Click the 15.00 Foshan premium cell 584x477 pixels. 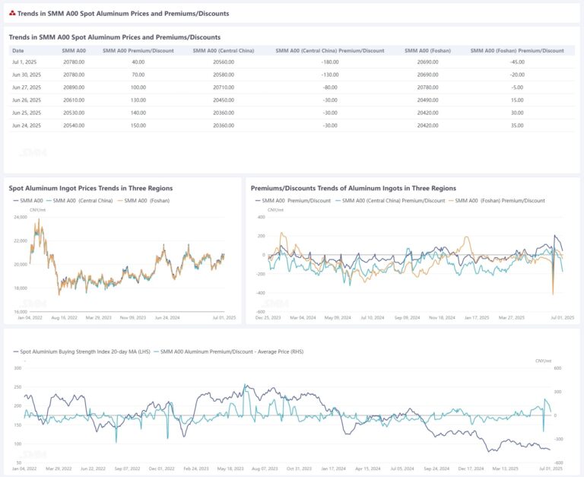[x=517, y=100]
